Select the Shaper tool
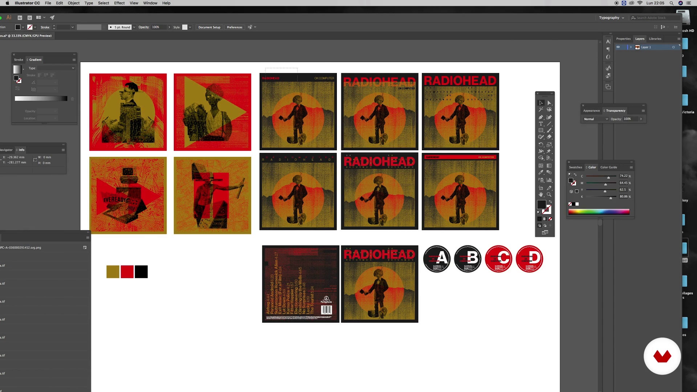This screenshot has width=697, height=392. click(541, 137)
